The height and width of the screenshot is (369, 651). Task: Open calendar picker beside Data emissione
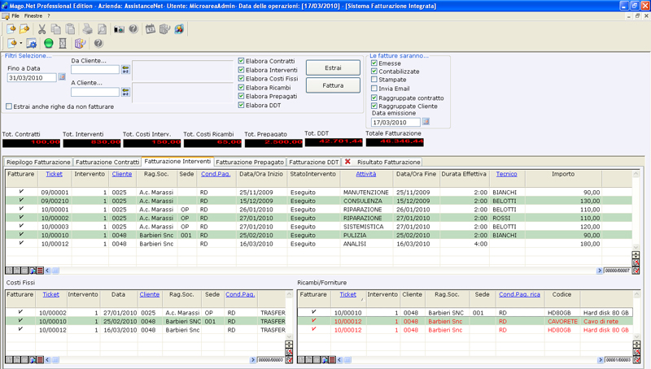pyautogui.click(x=426, y=121)
